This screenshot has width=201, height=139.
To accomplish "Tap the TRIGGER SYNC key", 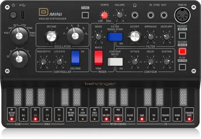I will click(x=189, y=114).
